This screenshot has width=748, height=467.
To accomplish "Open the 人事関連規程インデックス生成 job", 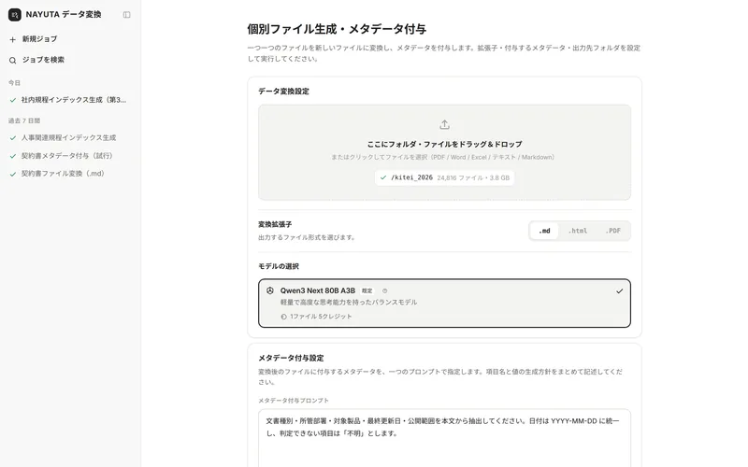I will (x=70, y=137).
